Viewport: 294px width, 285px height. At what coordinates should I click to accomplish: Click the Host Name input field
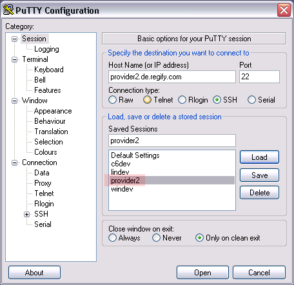pyautogui.click(x=172, y=77)
